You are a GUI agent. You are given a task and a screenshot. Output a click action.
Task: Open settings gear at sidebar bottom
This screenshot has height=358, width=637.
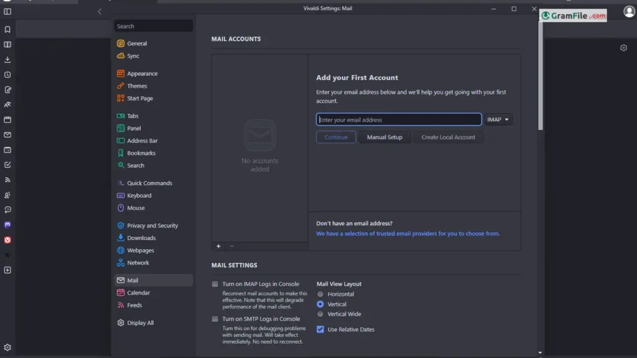[7, 347]
